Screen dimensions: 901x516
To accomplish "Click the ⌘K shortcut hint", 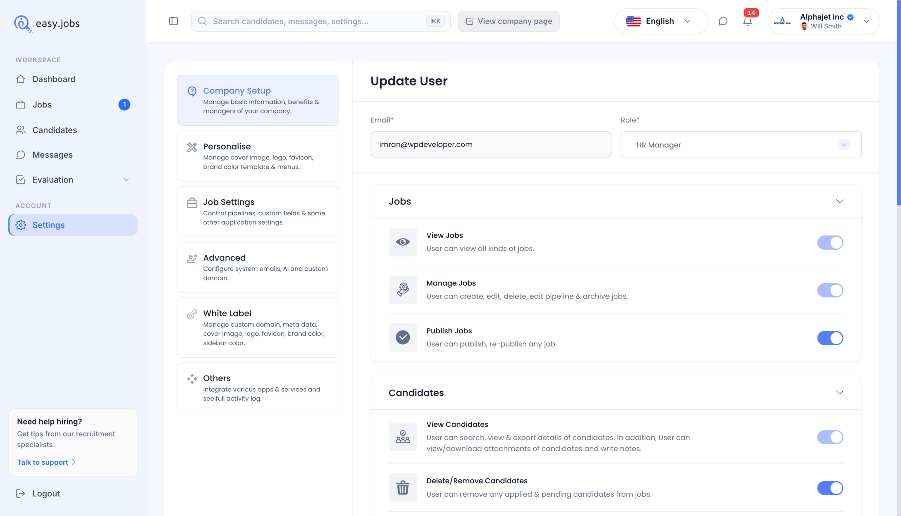I will point(435,21).
